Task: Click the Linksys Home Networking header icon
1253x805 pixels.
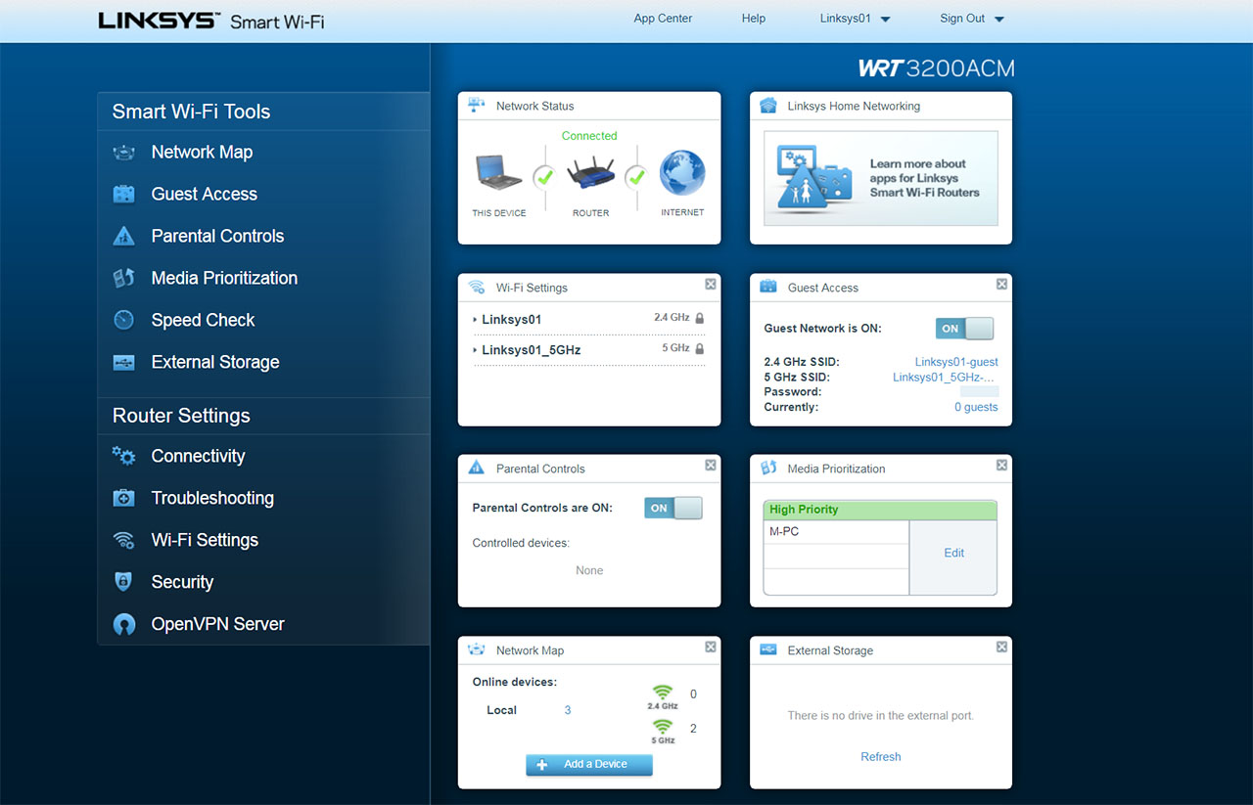Action: [x=768, y=106]
